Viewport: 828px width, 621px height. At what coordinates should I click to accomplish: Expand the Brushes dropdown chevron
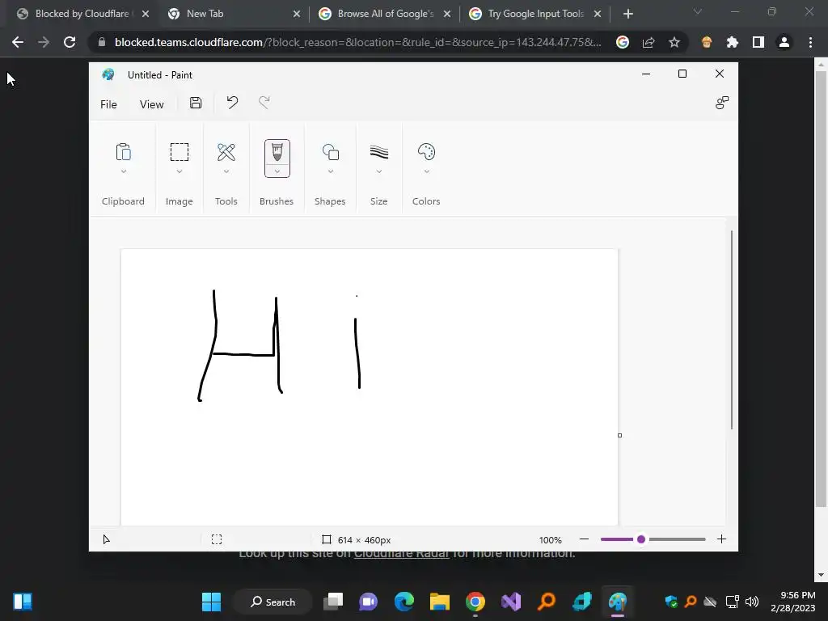[x=277, y=171]
